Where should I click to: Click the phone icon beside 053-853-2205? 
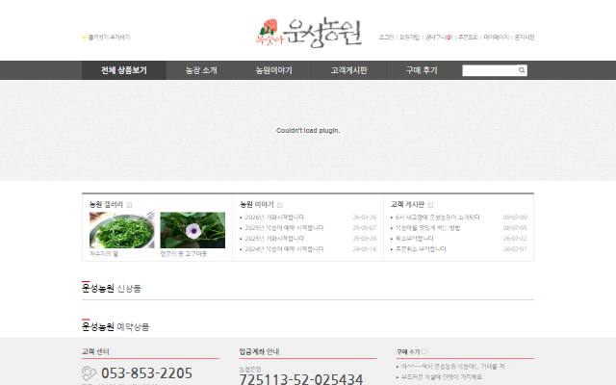tap(90, 373)
